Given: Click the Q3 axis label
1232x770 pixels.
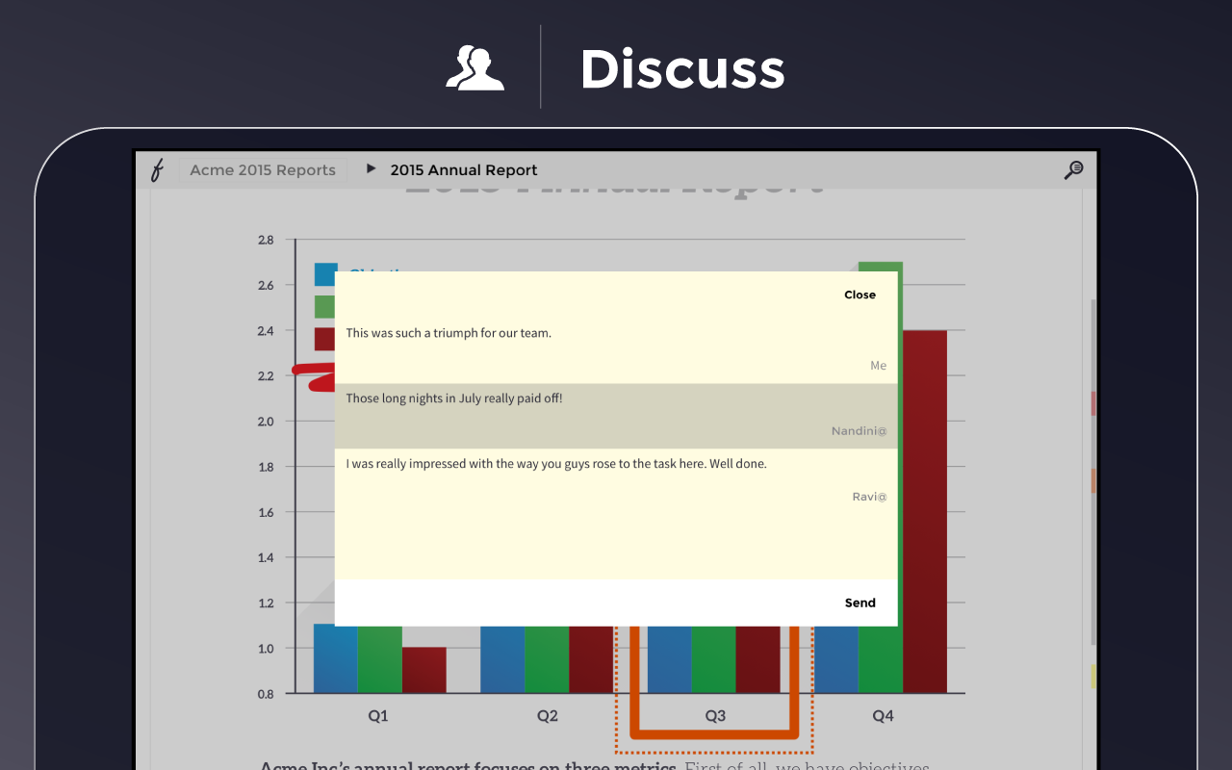Looking at the screenshot, I should (x=715, y=716).
